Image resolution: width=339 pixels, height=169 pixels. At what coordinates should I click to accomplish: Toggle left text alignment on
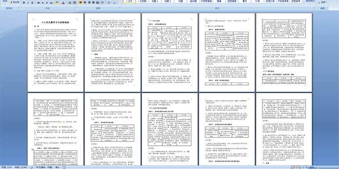81,3
